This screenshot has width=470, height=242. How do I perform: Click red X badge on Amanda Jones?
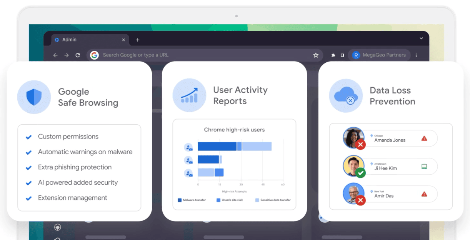click(360, 145)
